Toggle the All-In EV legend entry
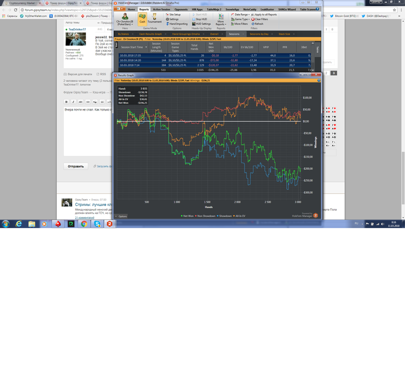The width and height of the screenshot is (405, 386). click(239, 216)
